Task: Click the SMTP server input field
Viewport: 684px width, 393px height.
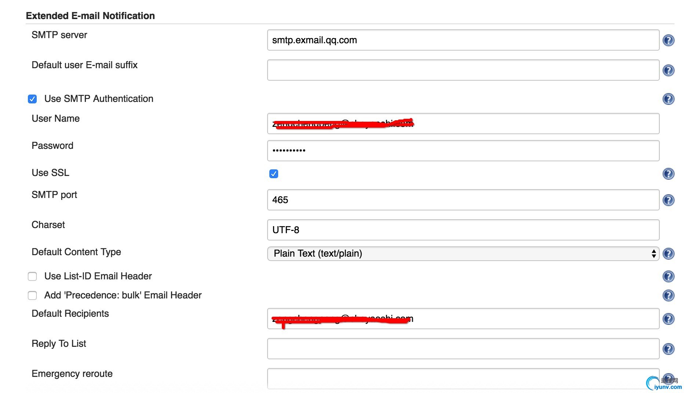Action: click(x=463, y=40)
